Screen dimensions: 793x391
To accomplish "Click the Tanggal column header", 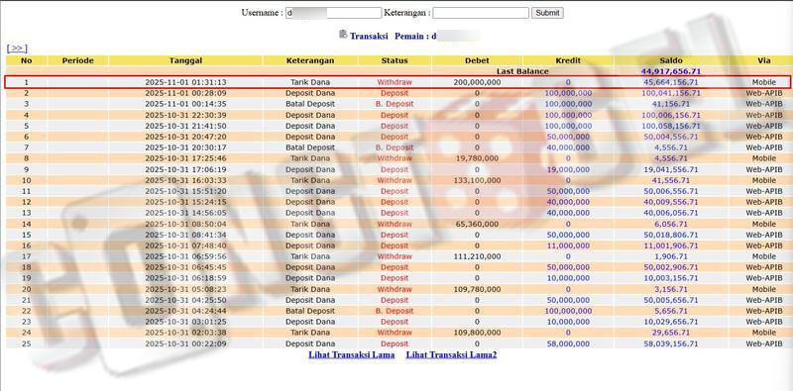I will pyautogui.click(x=185, y=60).
